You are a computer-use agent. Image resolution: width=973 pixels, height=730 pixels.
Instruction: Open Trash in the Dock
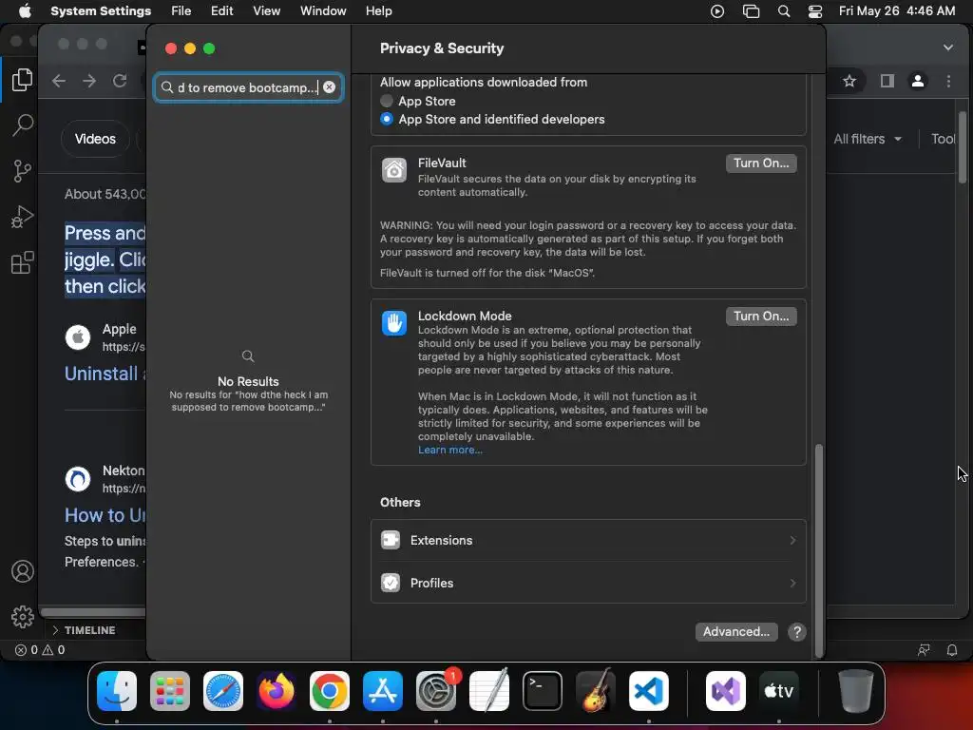[x=856, y=691]
